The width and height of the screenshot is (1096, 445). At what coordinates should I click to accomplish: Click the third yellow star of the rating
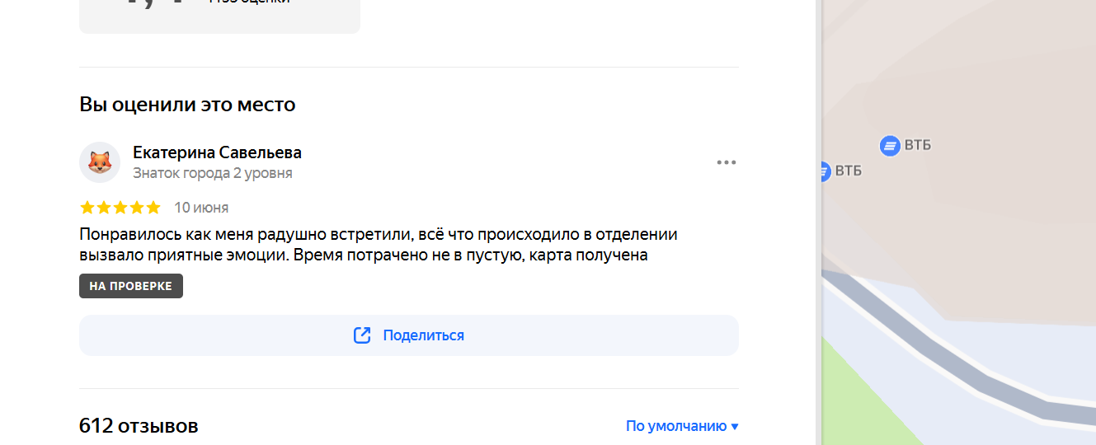tap(120, 207)
